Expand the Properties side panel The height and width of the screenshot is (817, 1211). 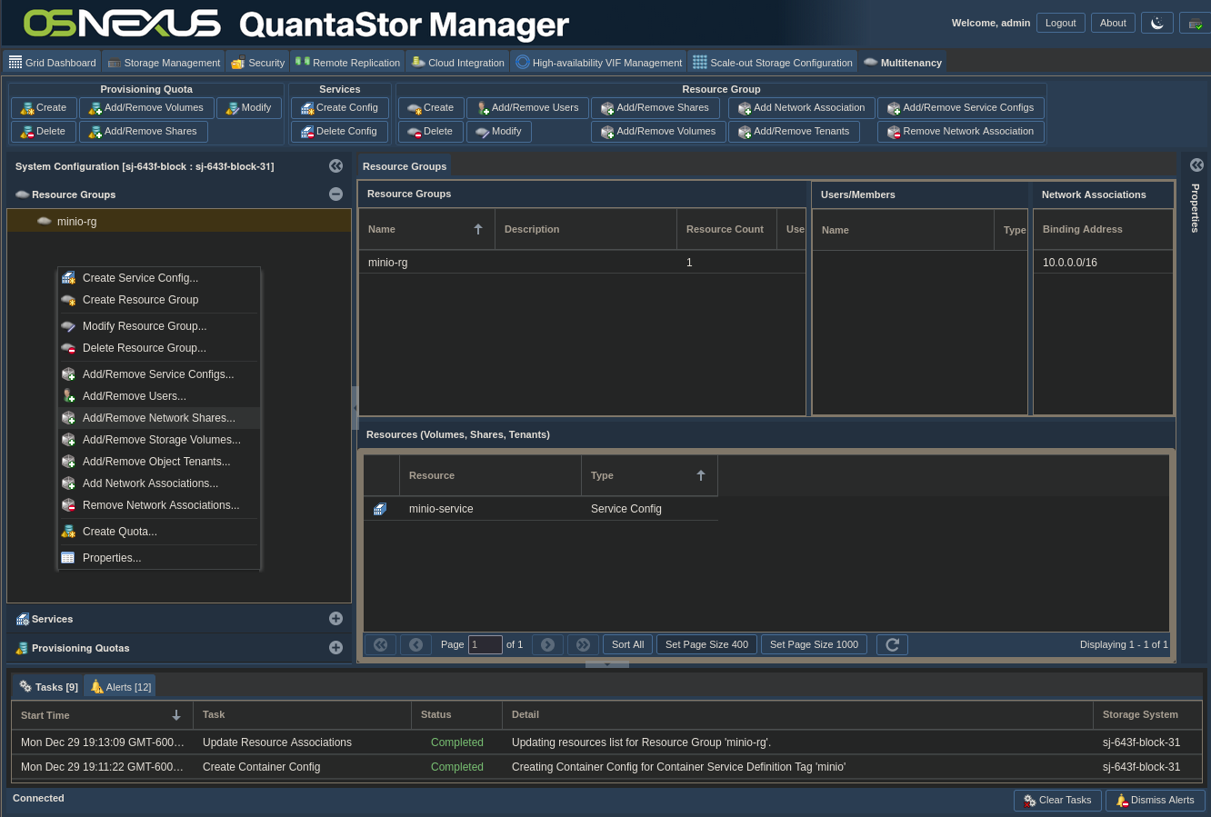point(1196,165)
